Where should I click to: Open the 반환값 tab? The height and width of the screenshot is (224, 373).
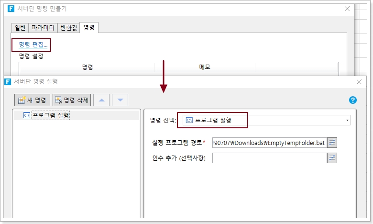pos(68,28)
